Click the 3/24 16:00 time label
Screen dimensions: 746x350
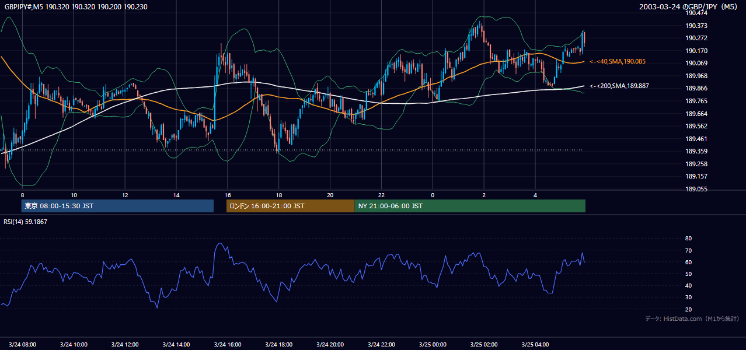point(228,344)
